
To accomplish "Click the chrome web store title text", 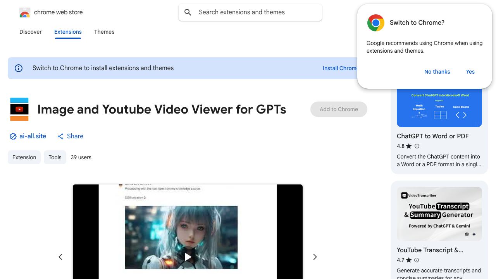I will pos(59,12).
